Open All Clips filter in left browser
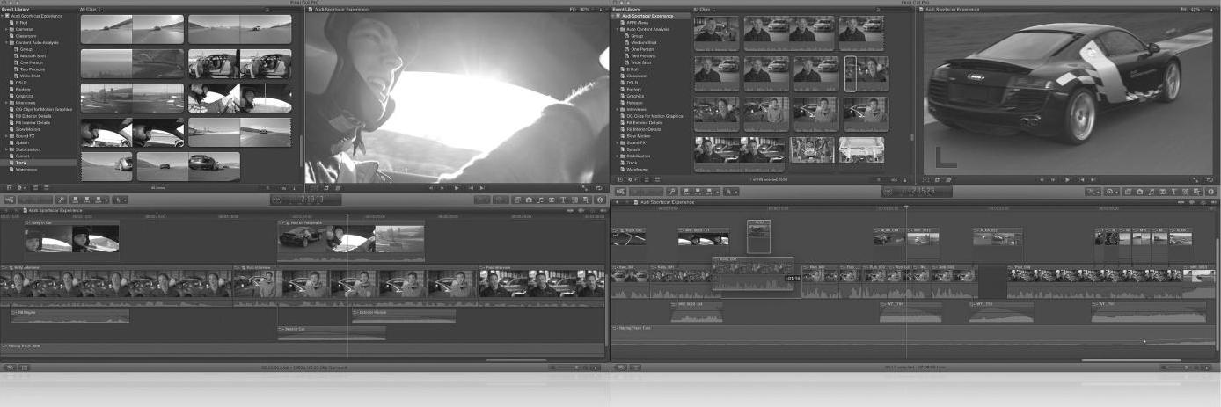Viewport: 1221px width, 407px height. [91, 9]
